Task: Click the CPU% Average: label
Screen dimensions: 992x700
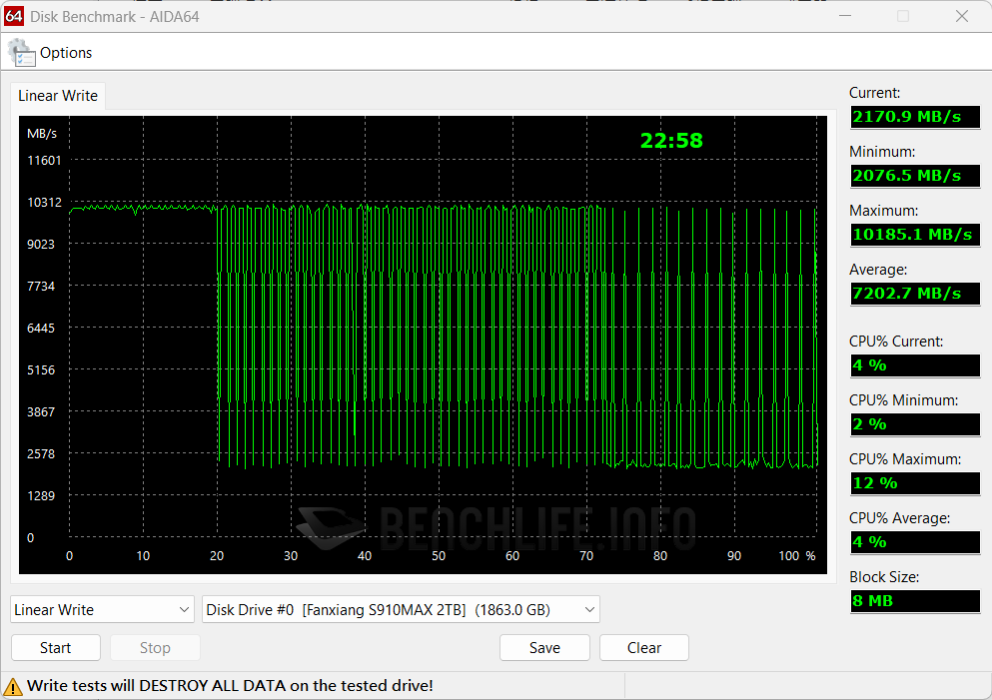Action: point(900,518)
